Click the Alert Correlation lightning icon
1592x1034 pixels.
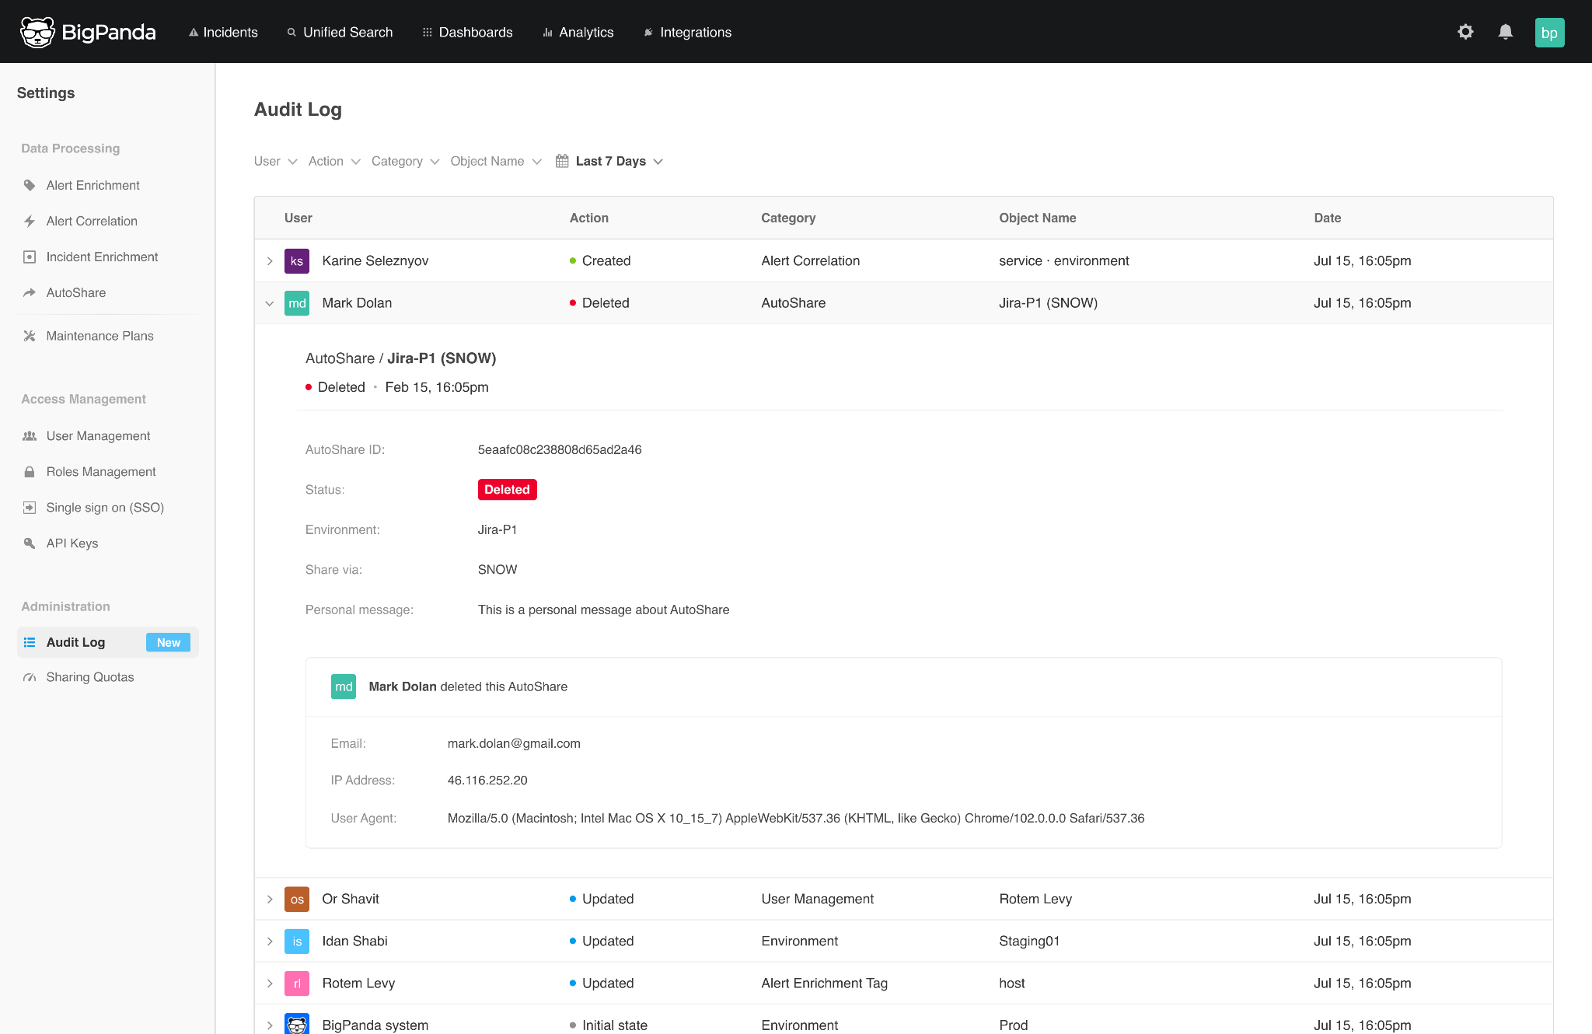tap(30, 221)
